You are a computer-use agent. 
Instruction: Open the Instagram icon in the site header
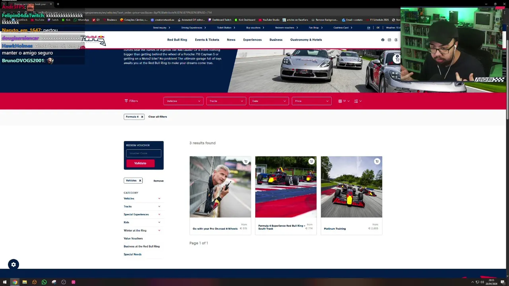coord(389,40)
